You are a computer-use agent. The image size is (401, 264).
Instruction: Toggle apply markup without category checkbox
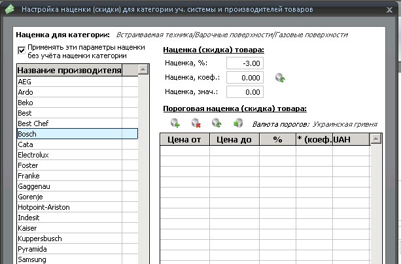click(22, 50)
